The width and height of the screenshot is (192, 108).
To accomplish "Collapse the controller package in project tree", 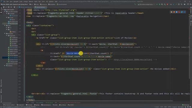I will [x=7, y=13].
